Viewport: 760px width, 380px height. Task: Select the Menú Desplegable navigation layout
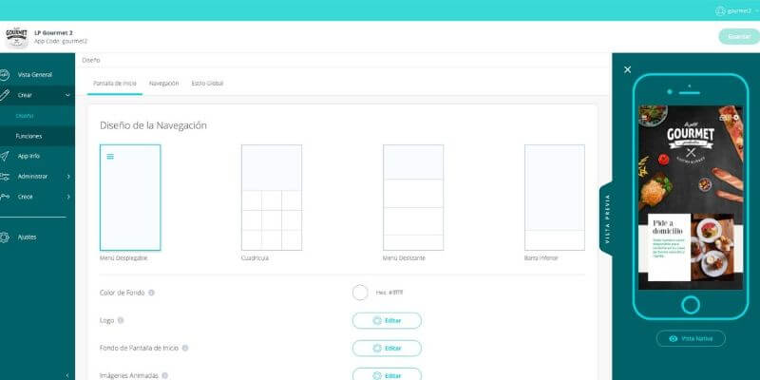[130, 198]
